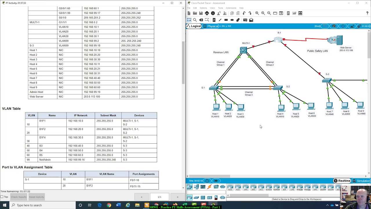Switch to Logical workspace view

pos(194,26)
